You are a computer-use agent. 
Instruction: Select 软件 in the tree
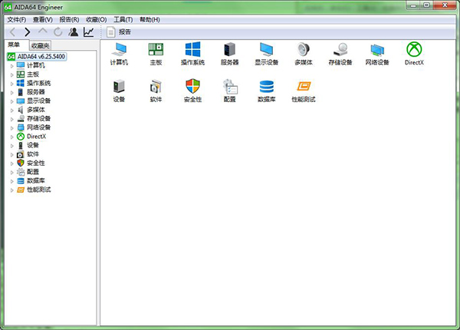pyautogui.click(x=33, y=154)
